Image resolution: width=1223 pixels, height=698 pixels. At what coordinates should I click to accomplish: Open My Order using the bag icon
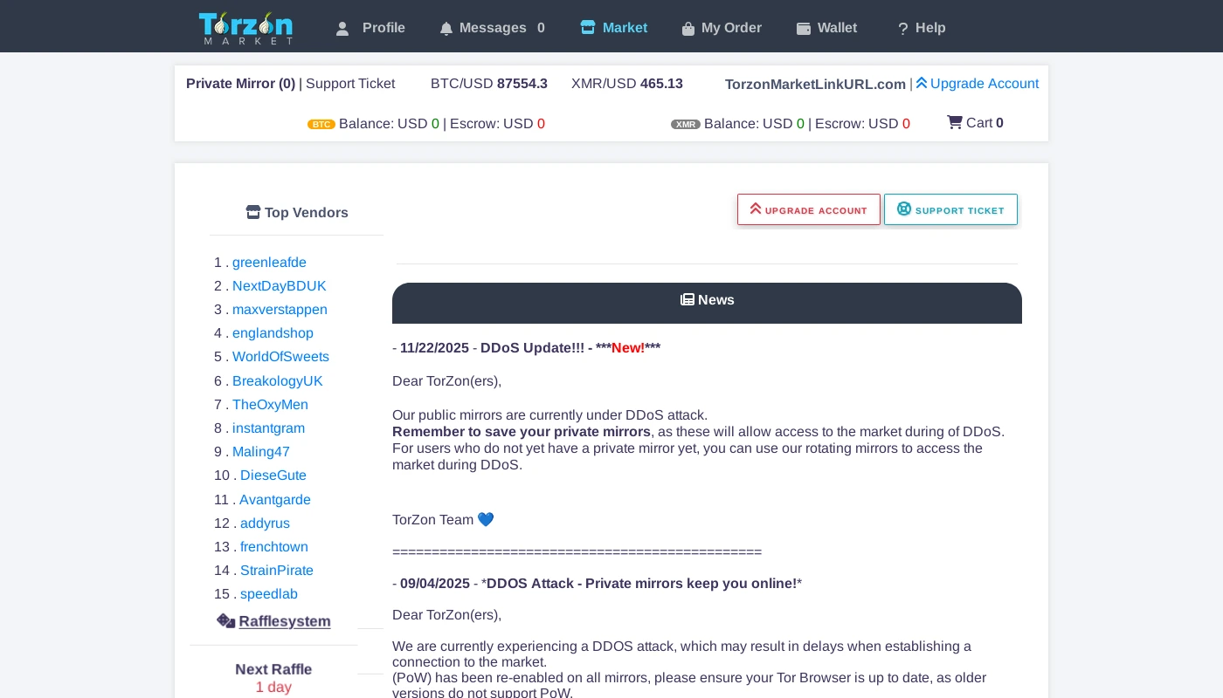tap(688, 28)
